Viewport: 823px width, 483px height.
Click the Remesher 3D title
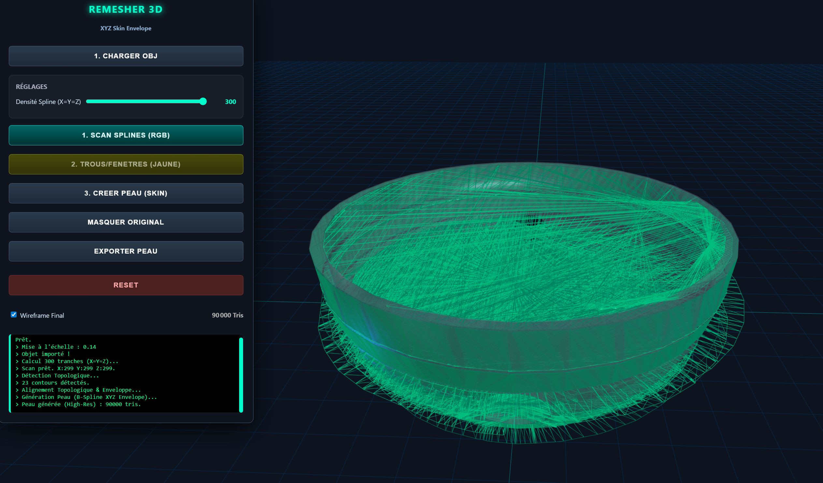point(126,9)
